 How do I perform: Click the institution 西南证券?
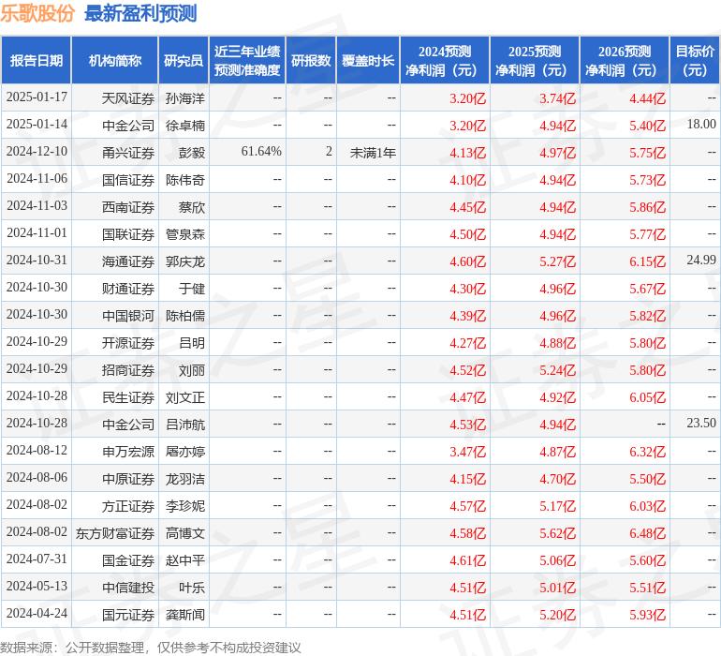coord(128,207)
